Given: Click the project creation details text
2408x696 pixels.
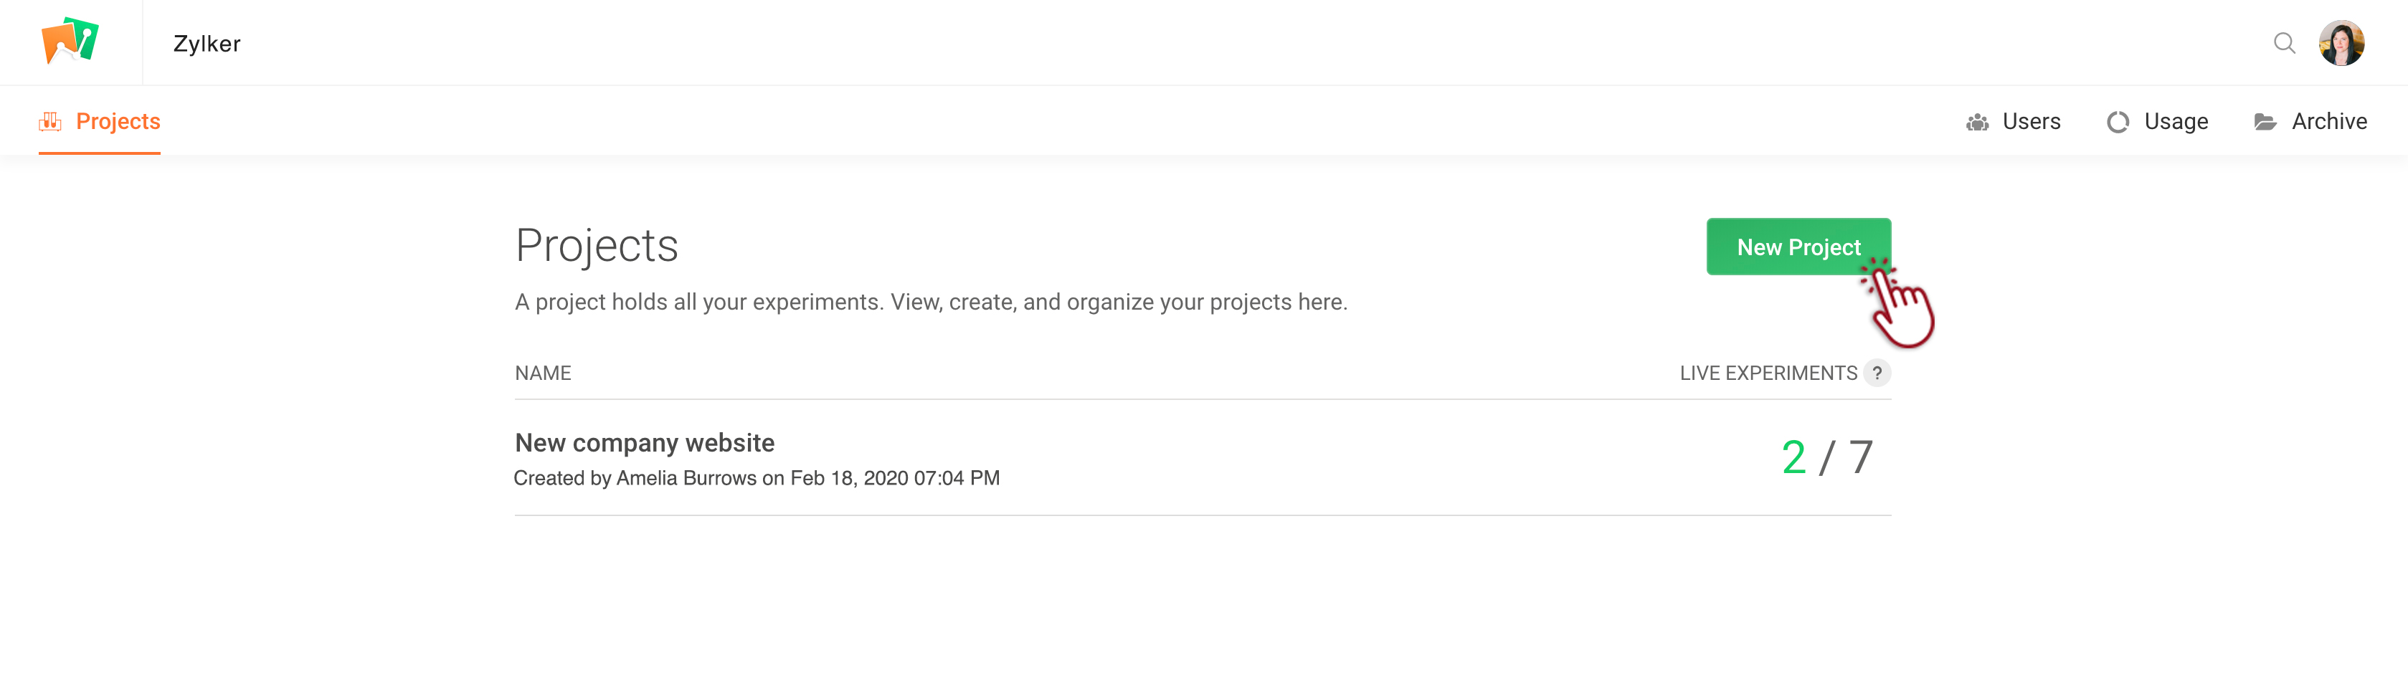Looking at the screenshot, I should click(757, 478).
